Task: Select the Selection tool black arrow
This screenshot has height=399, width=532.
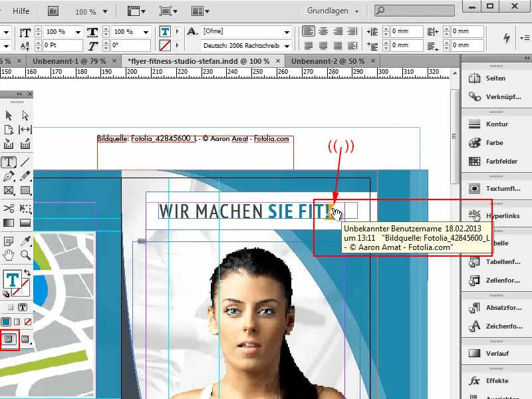Action: tap(9, 116)
